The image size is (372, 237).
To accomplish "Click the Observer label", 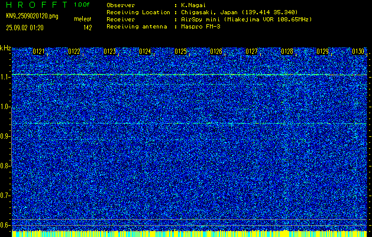I will pyautogui.click(x=121, y=5).
